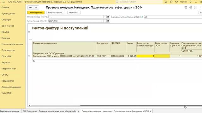
Task: Close the ВЦ Интеграция tab
Action: [x=78, y=111]
